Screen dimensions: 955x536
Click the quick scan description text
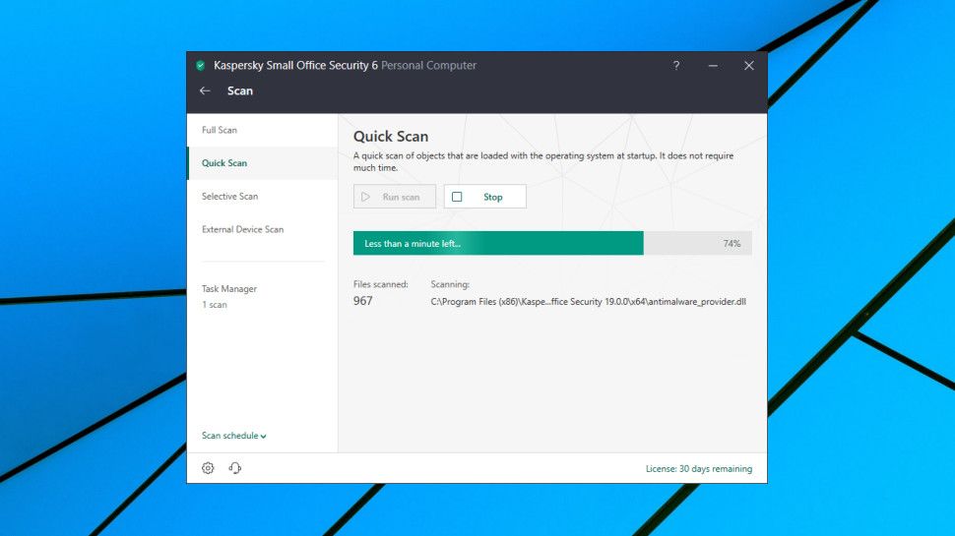543,162
